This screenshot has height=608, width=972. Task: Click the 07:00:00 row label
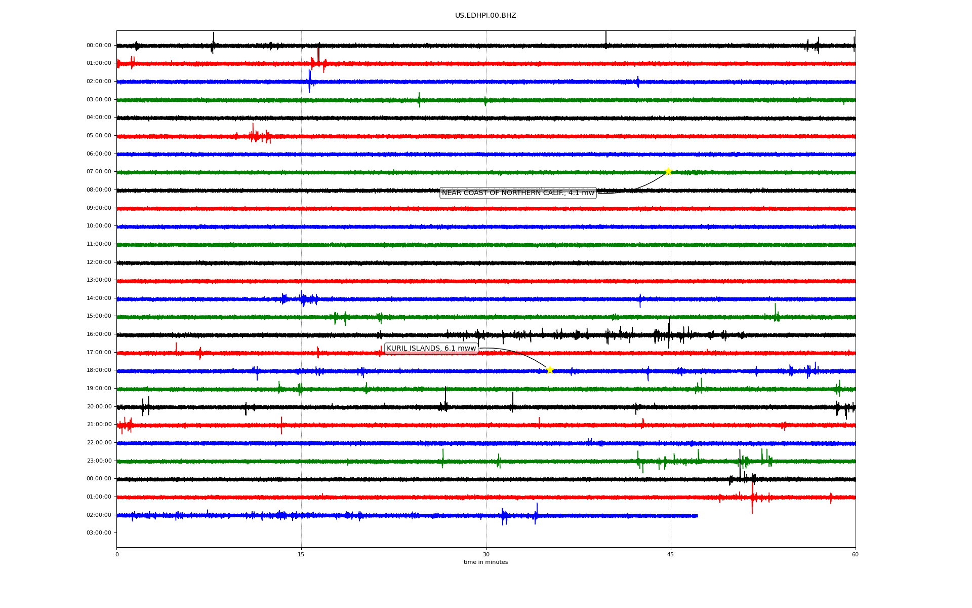pyautogui.click(x=99, y=172)
